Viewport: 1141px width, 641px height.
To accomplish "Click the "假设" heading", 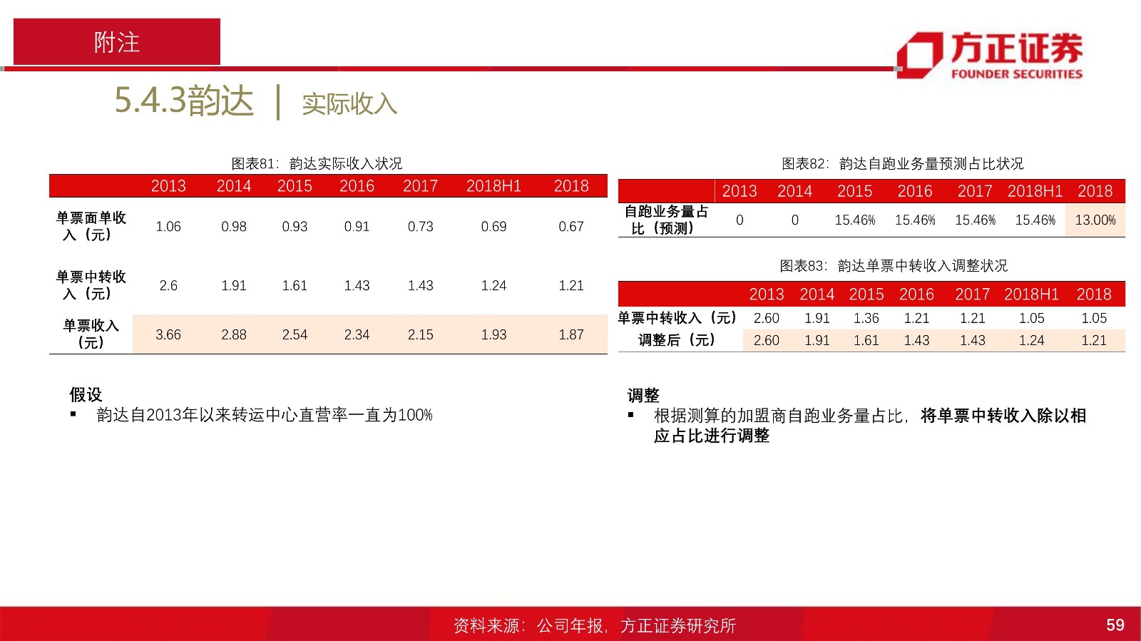I will pyautogui.click(x=86, y=394).
